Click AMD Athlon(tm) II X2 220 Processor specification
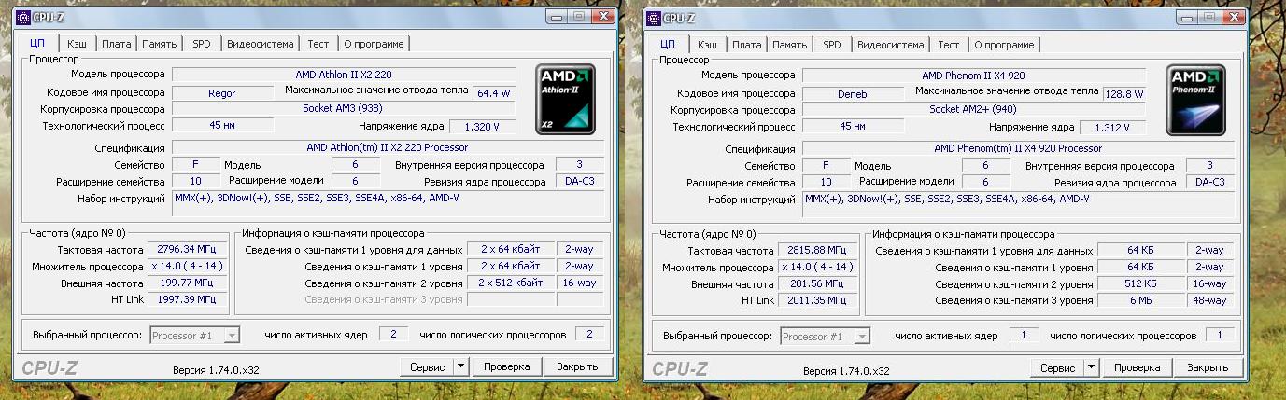This screenshot has width=1286, height=400. click(388, 147)
